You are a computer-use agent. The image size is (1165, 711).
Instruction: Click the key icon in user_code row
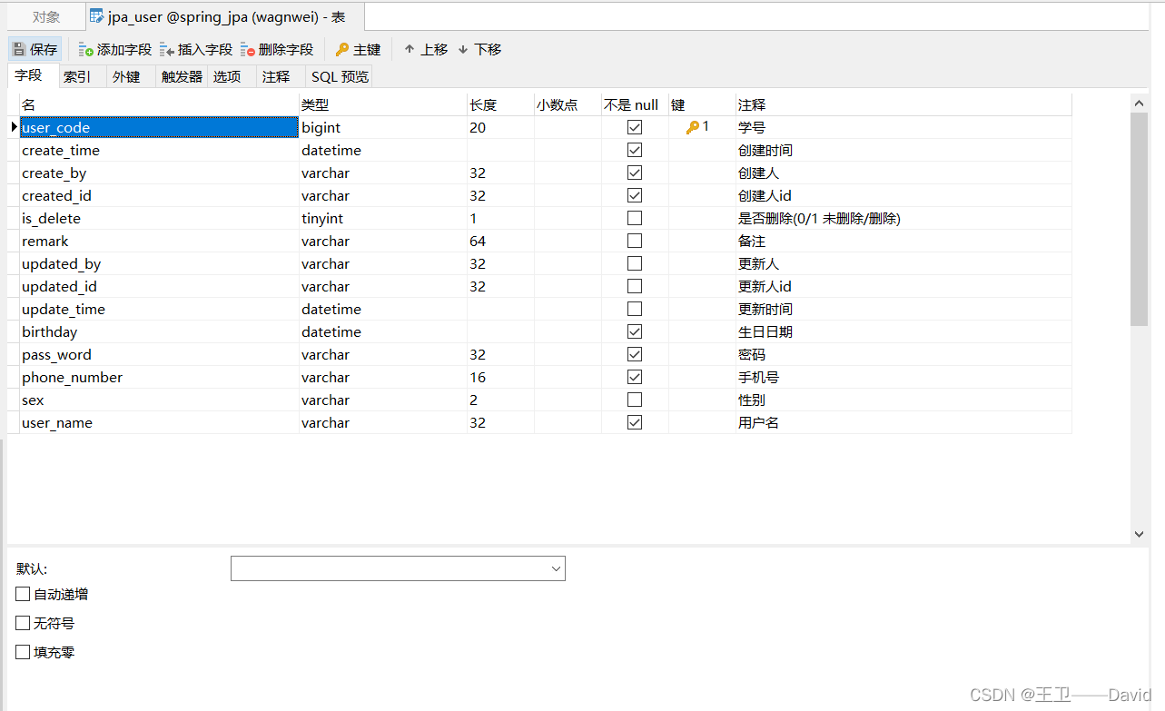click(x=693, y=127)
